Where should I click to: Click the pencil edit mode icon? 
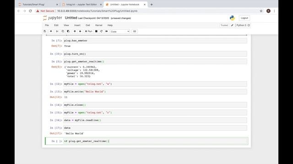pos(232,26)
